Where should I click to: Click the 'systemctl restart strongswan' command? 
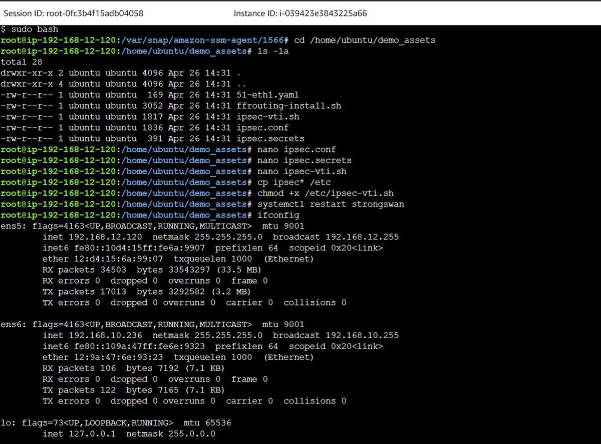(x=331, y=204)
